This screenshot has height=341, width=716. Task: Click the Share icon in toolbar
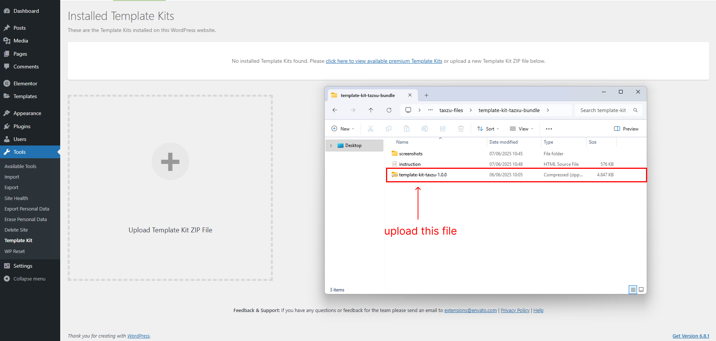point(443,129)
